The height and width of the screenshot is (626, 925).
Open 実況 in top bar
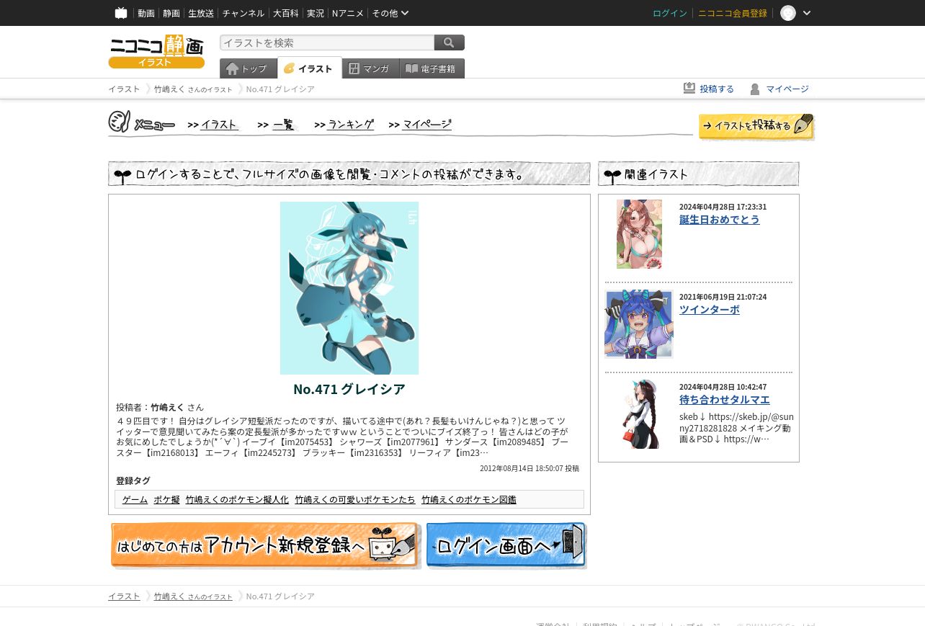316,13
